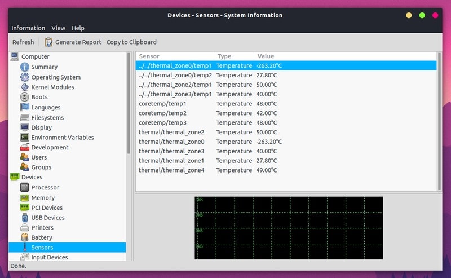This screenshot has height=278, width=451.
Task: Select the Memory entry label
Action: (43, 198)
